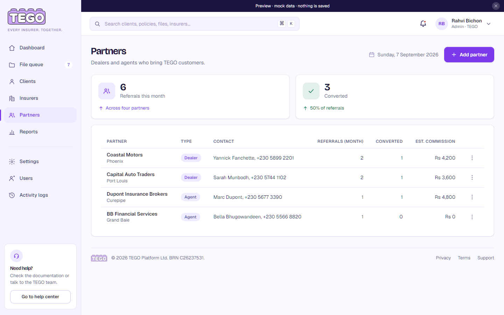The height and width of the screenshot is (315, 504).
Task: Open the Support footer link
Action: [x=486, y=258]
